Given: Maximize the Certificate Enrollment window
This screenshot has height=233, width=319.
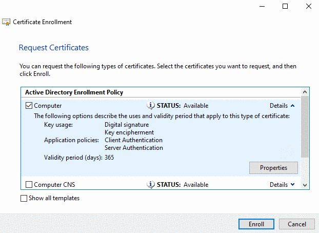Looking at the screenshot, I should [285, 6].
